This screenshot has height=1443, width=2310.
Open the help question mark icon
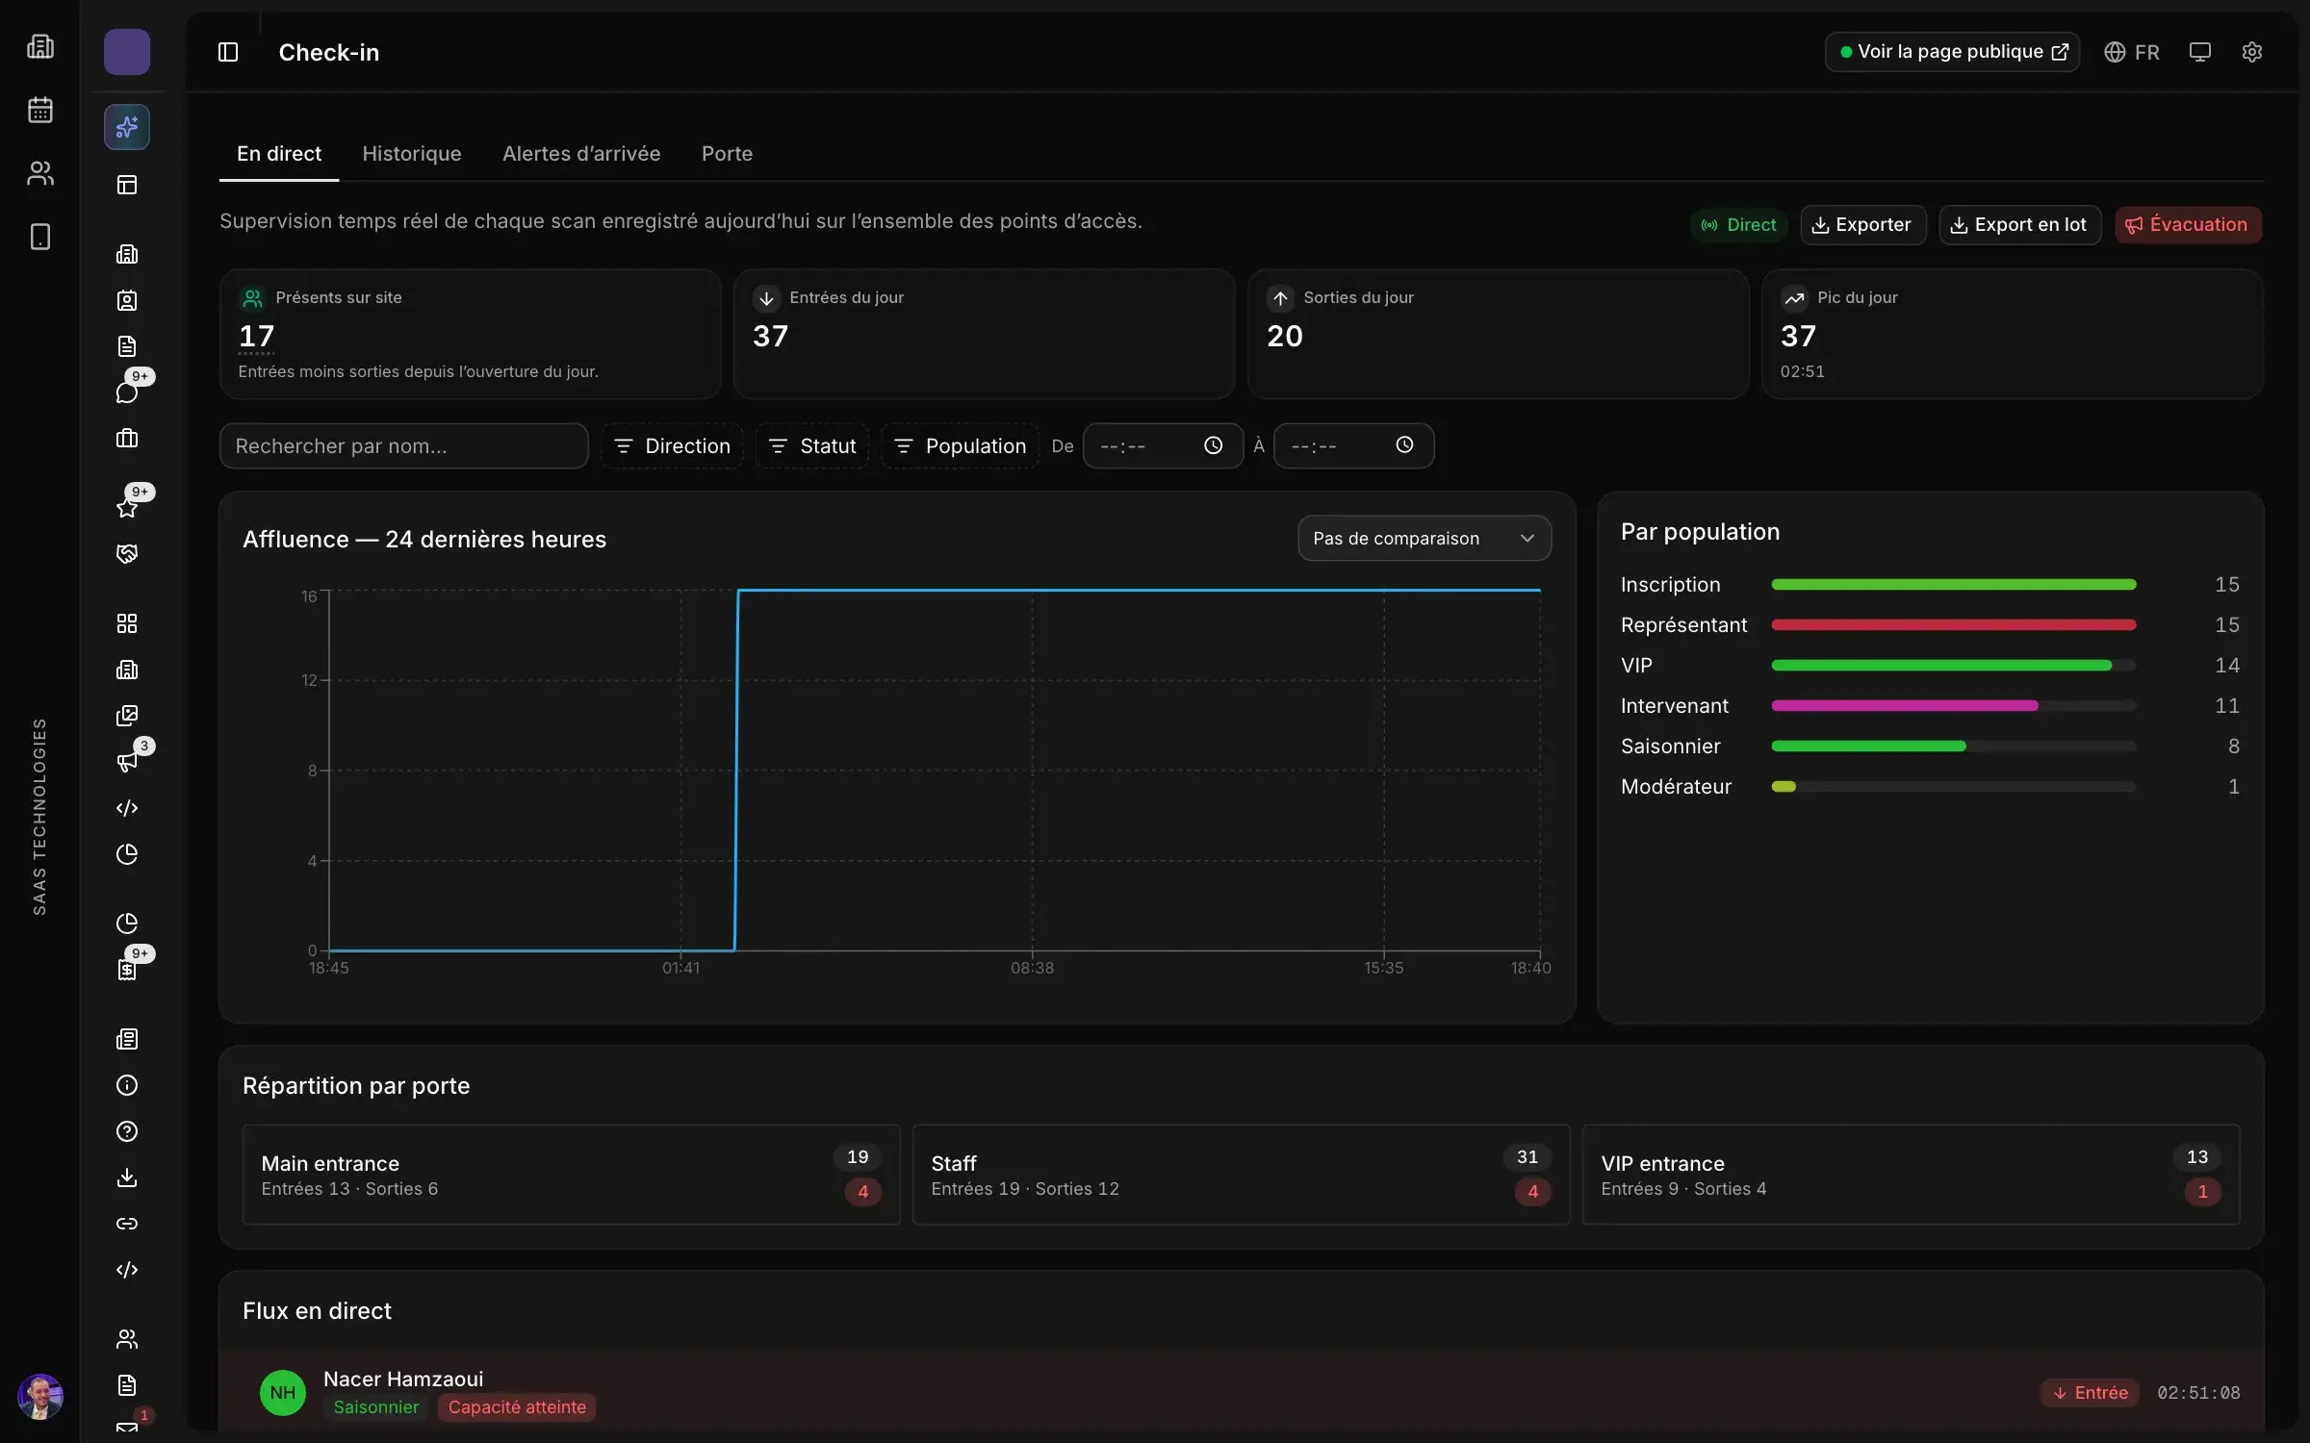click(127, 1131)
